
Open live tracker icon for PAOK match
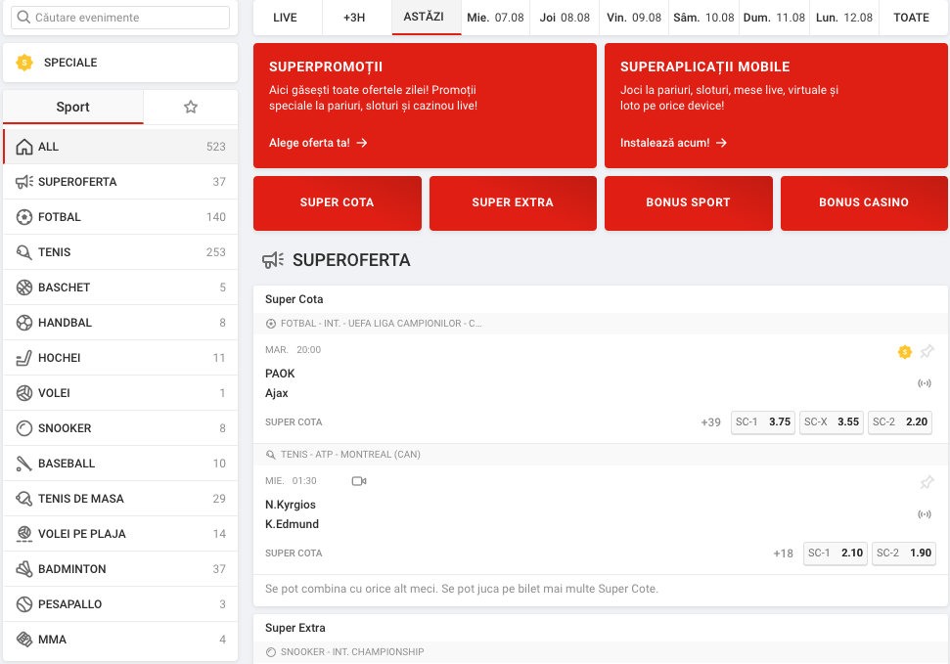pos(925,383)
